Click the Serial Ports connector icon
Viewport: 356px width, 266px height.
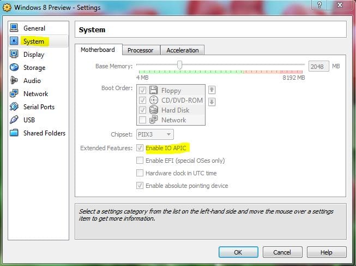[14, 107]
